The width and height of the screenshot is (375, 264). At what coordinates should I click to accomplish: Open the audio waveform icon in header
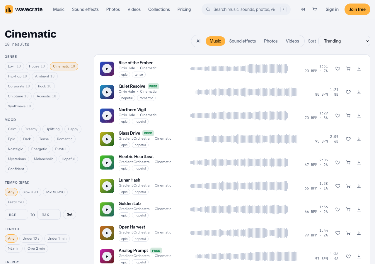coord(303,9)
